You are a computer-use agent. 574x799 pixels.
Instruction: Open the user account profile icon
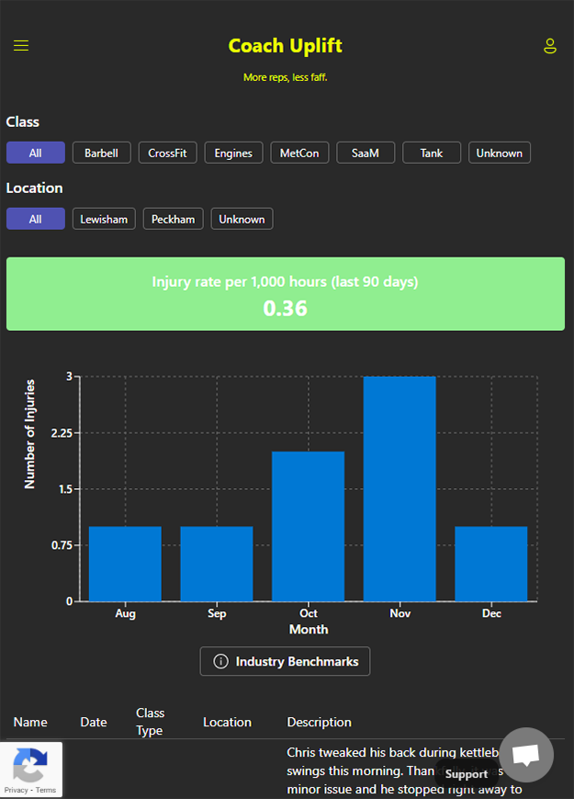[550, 46]
